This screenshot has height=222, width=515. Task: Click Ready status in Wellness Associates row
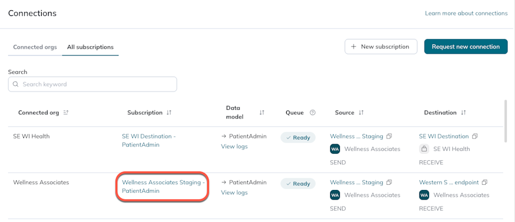click(298, 184)
